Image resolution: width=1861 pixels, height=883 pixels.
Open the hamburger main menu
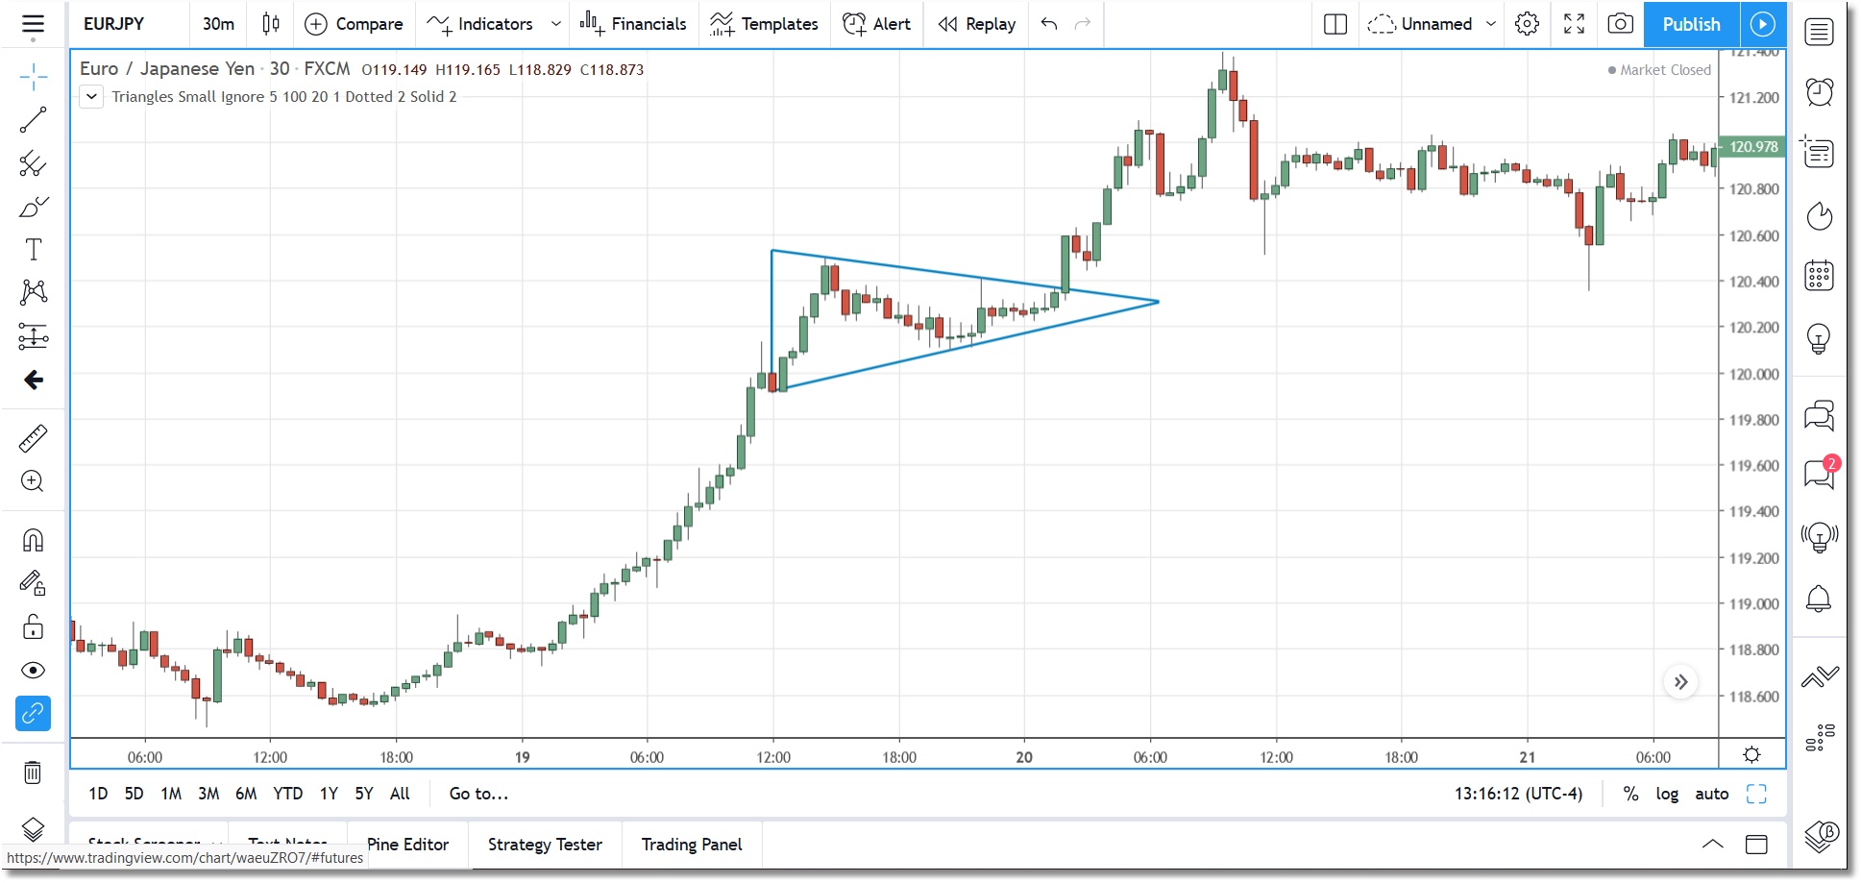click(33, 24)
